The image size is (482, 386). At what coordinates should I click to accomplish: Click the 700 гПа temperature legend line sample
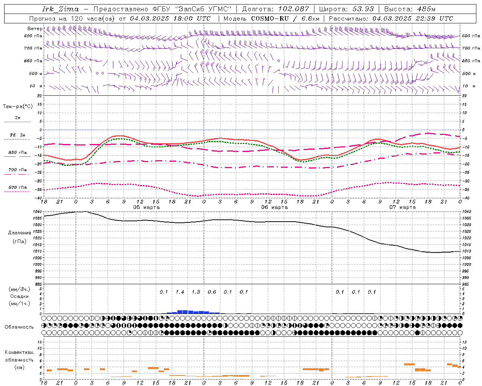tap(17, 175)
